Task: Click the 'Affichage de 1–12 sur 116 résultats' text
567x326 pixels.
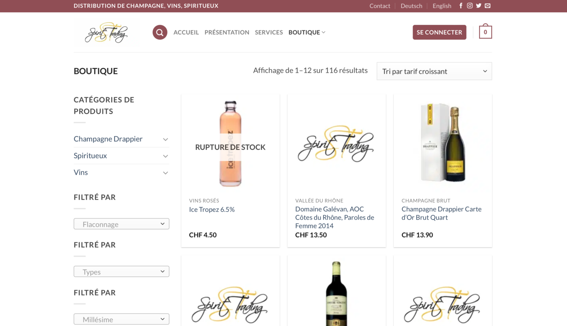Action: click(x=310, y=70)
